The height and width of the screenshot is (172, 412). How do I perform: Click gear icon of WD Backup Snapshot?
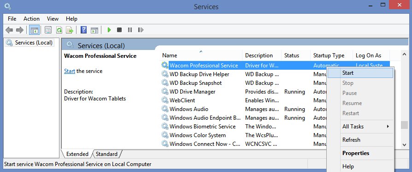(x=165, y=83)
